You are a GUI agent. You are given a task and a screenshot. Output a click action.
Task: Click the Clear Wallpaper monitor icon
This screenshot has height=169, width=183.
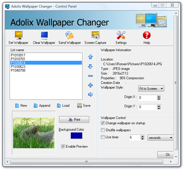click(44, 35)
